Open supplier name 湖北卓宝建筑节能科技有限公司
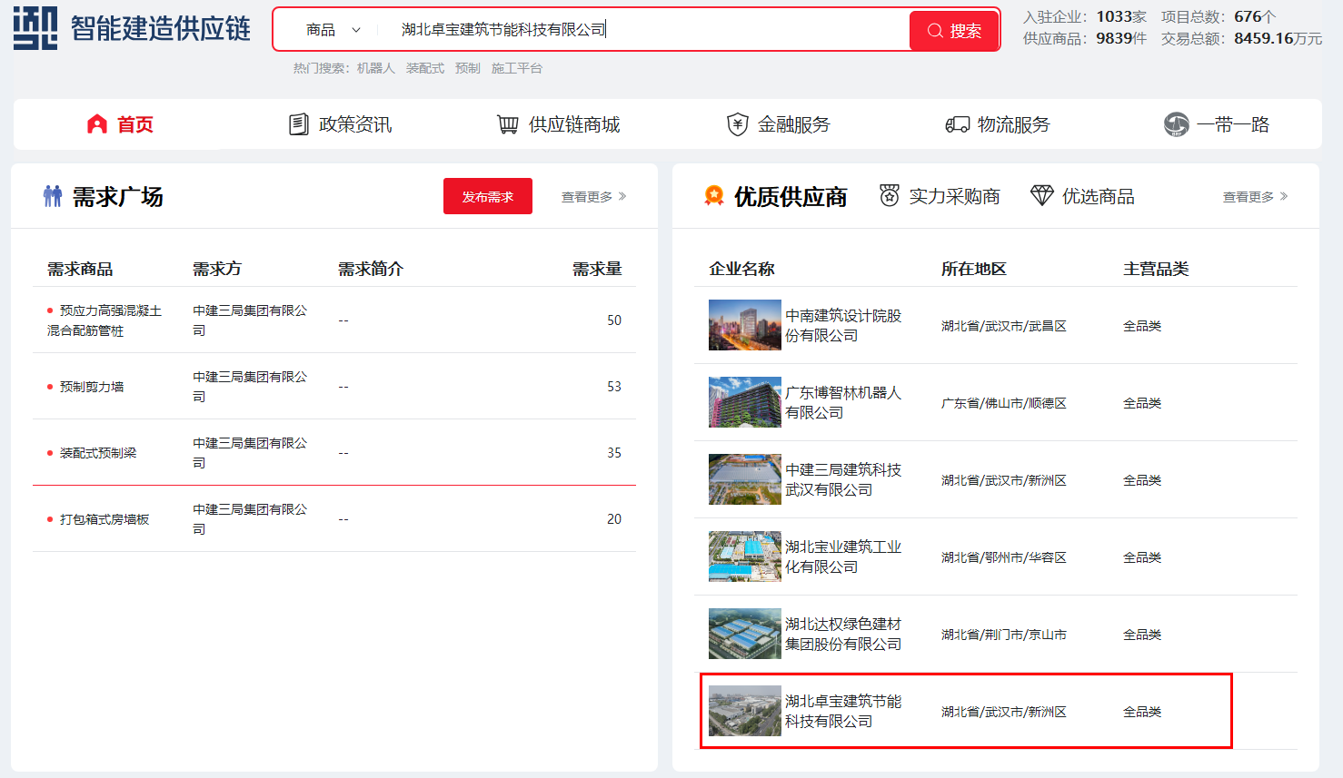1343x778 pixels. [843, 711]
